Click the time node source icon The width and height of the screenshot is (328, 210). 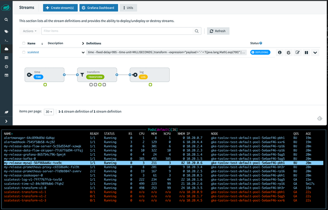[30, 75]
